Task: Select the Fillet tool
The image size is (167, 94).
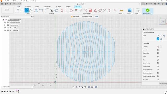Action: pos(46,10)
